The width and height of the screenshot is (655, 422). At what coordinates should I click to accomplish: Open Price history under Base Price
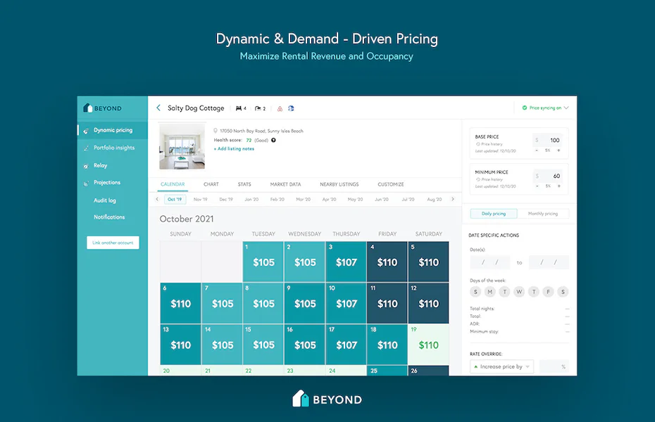point(489,144)
